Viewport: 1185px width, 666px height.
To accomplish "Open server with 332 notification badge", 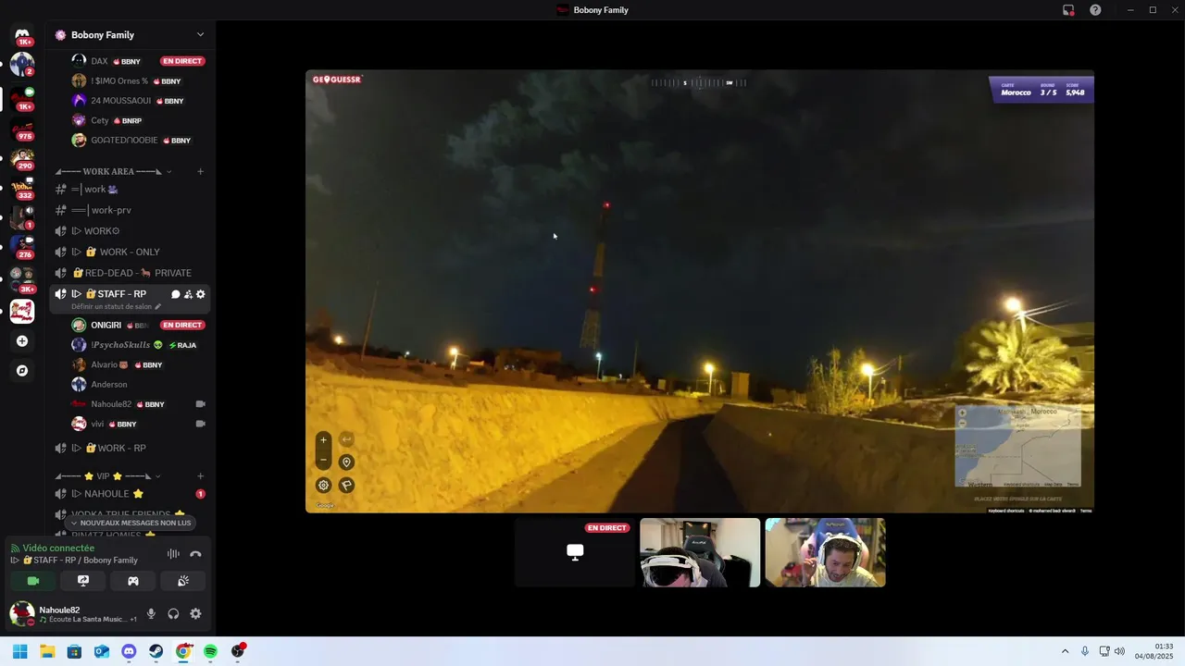I will [x=22, y=189].
